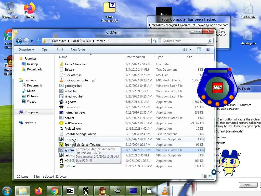Select the SpongeBob_ScreenToy.exe icon
This screenshot has width=261, height=196.
[61, 144]
